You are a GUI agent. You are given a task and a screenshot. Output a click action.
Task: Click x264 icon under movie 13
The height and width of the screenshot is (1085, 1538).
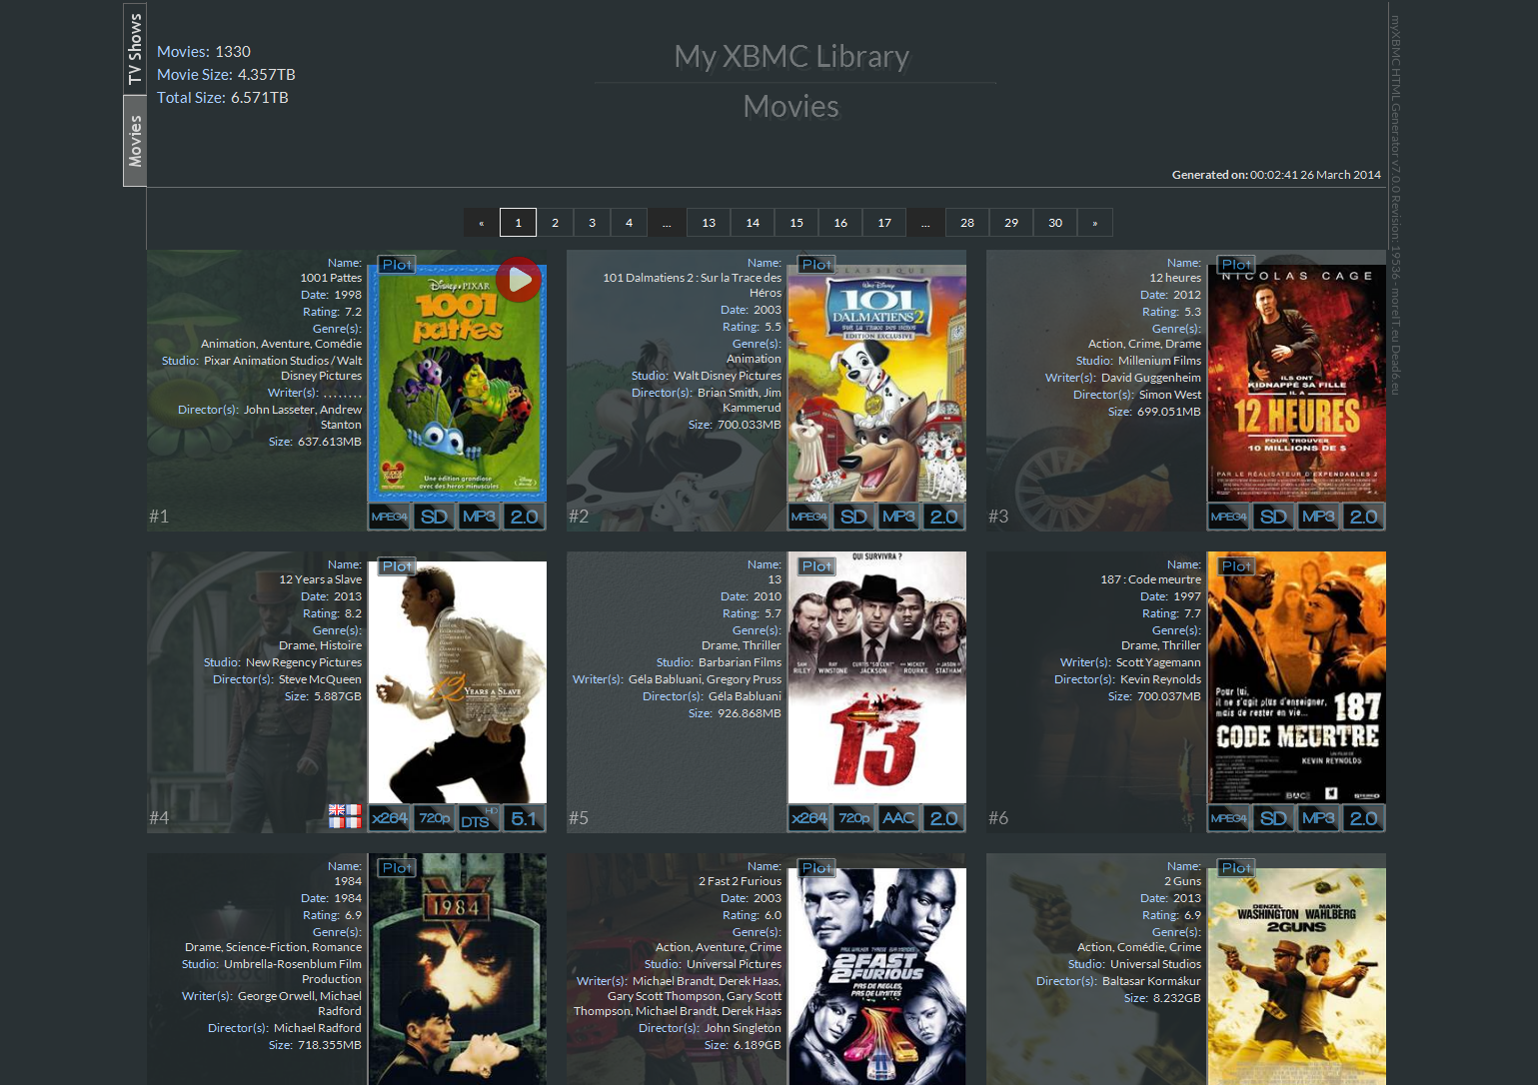(x=809, y=818)
